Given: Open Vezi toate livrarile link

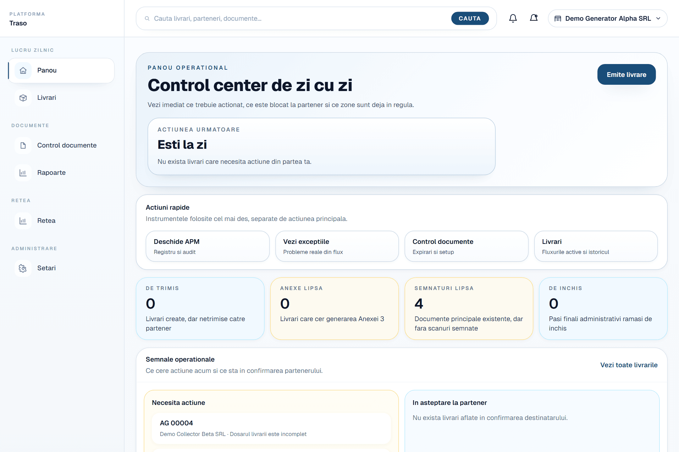Looking at the screenshot, I should [629, 365].
